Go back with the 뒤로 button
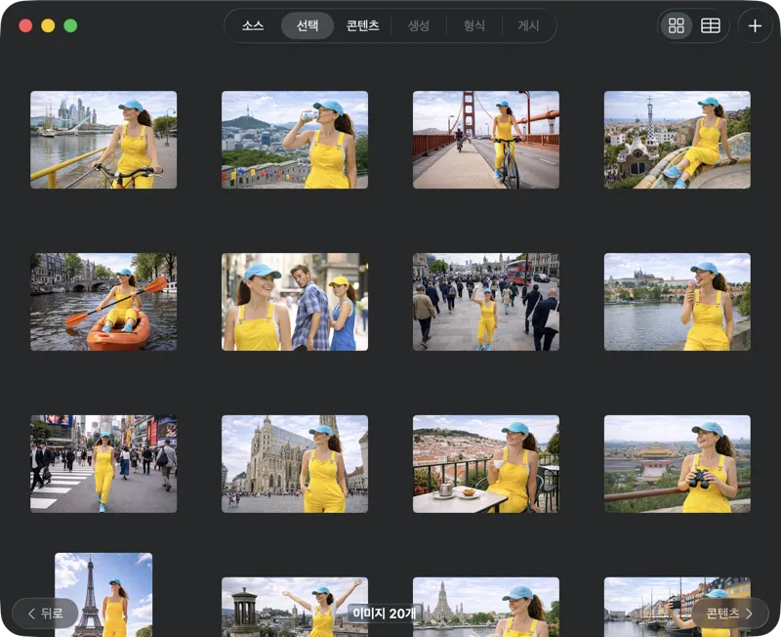This screenshot has width=781, height=637. click(x=45, y=614)
